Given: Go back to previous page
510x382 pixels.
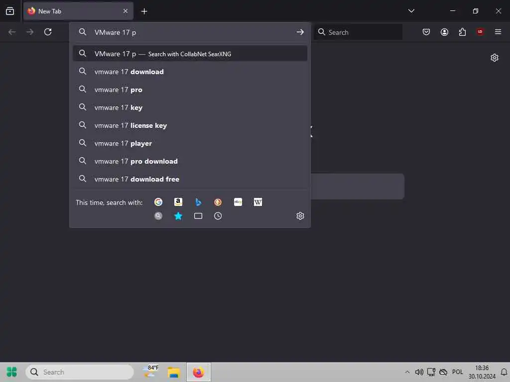Looking at the screenshot, I should pos(12,32).
